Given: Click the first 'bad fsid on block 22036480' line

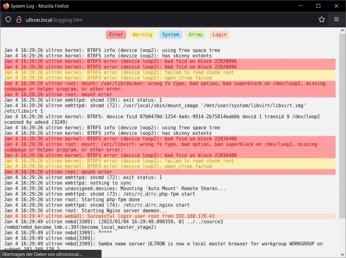Looking at the screenshot, I should coord(170,139).
